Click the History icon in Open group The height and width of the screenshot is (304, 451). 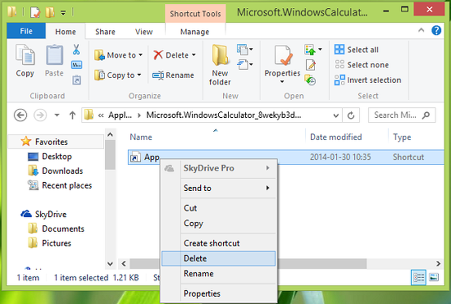tap(310, 80)
